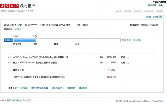Viewport: 167px width, 105px height.
Task: Click the 理貨 stage label
Action: tap(56, 44)
